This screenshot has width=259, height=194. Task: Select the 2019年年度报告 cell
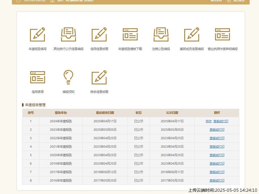(x=61, y=164)
